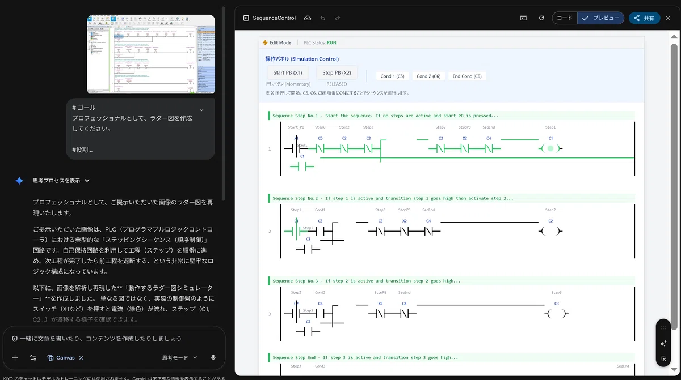Viewport: 681px width, 380px height.
Task: Click the plus attach file icon
Action: (x=15, y=358)
